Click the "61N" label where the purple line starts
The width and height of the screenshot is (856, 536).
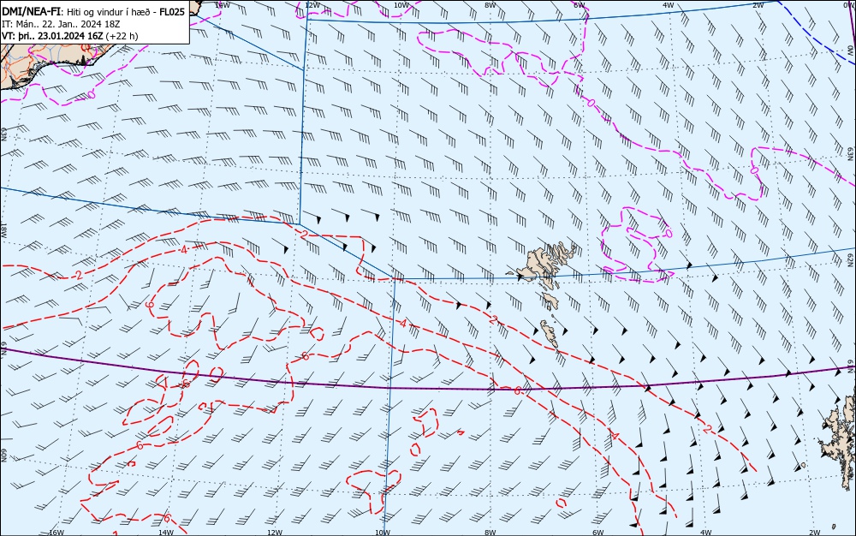(3, 350)
